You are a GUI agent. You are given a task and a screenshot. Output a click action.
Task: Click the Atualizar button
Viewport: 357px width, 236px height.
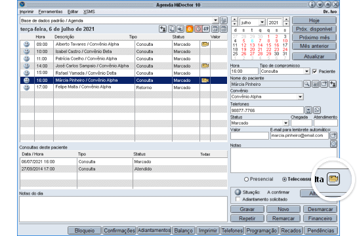(314, 56)
